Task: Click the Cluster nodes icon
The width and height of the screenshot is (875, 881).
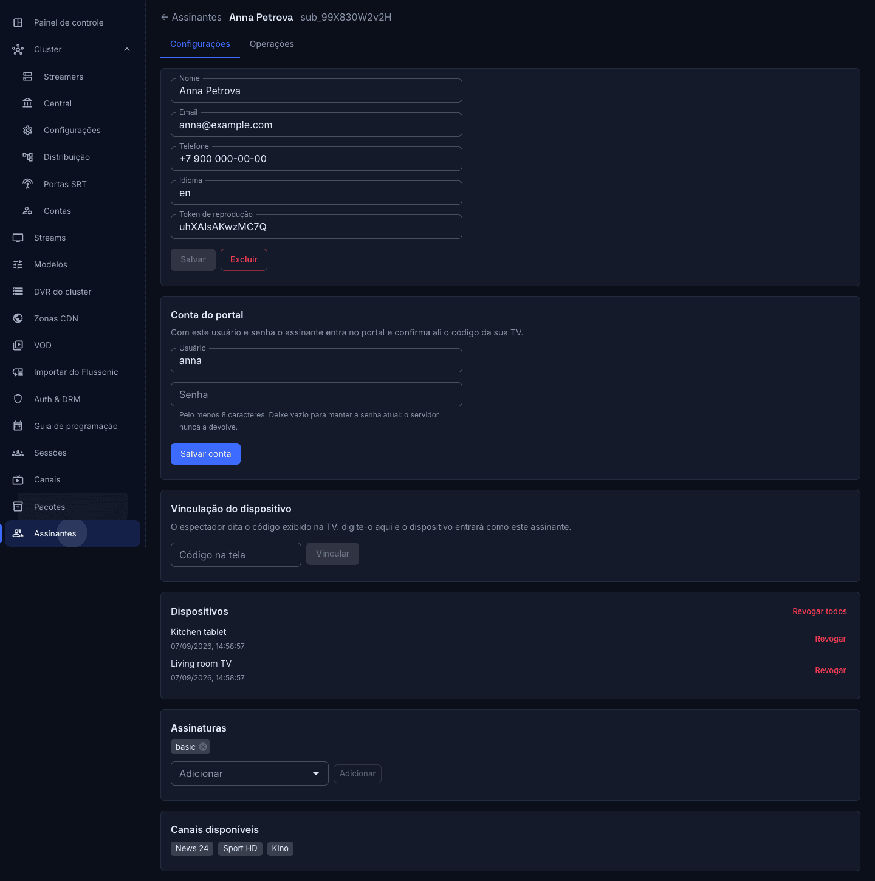Action: click(18, 49)
